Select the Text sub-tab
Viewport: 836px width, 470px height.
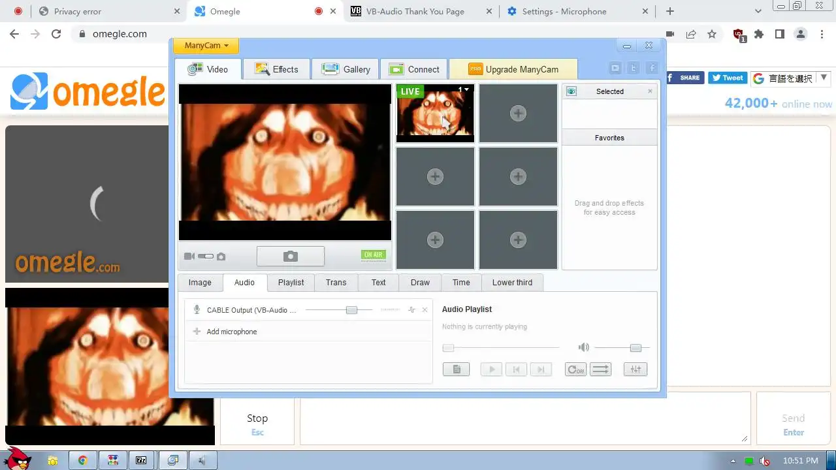379,283
